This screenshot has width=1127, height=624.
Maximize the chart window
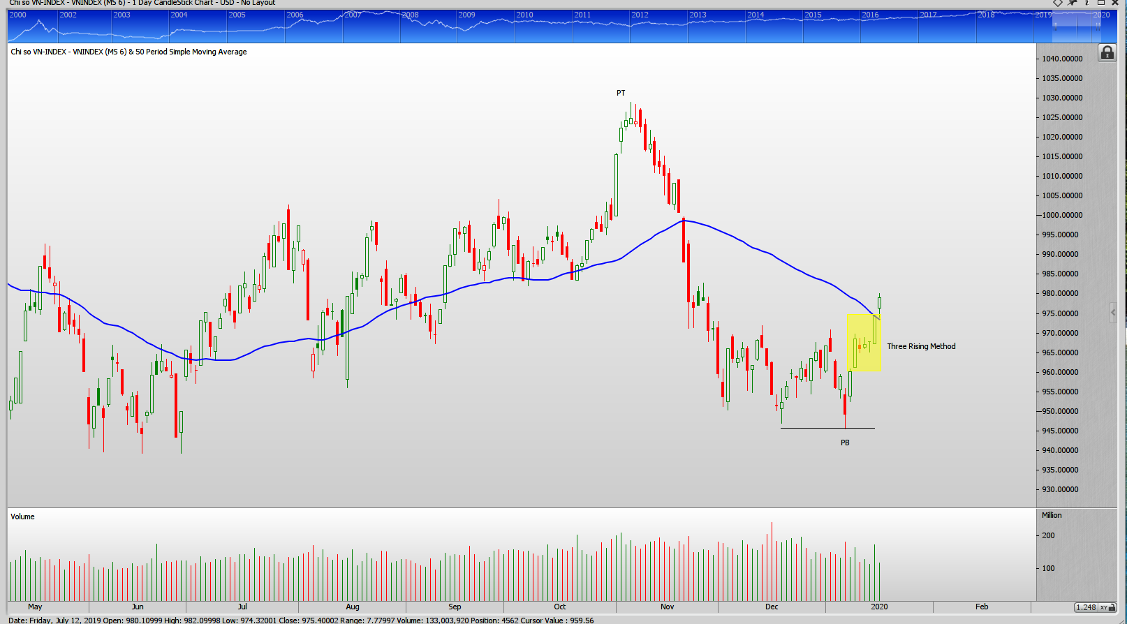coord(1101,3)
